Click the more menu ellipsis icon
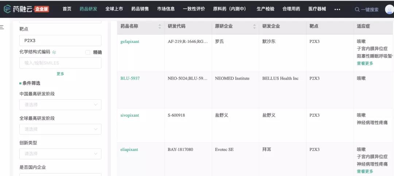Screen dimensions: 394x176 pos(337,9)
